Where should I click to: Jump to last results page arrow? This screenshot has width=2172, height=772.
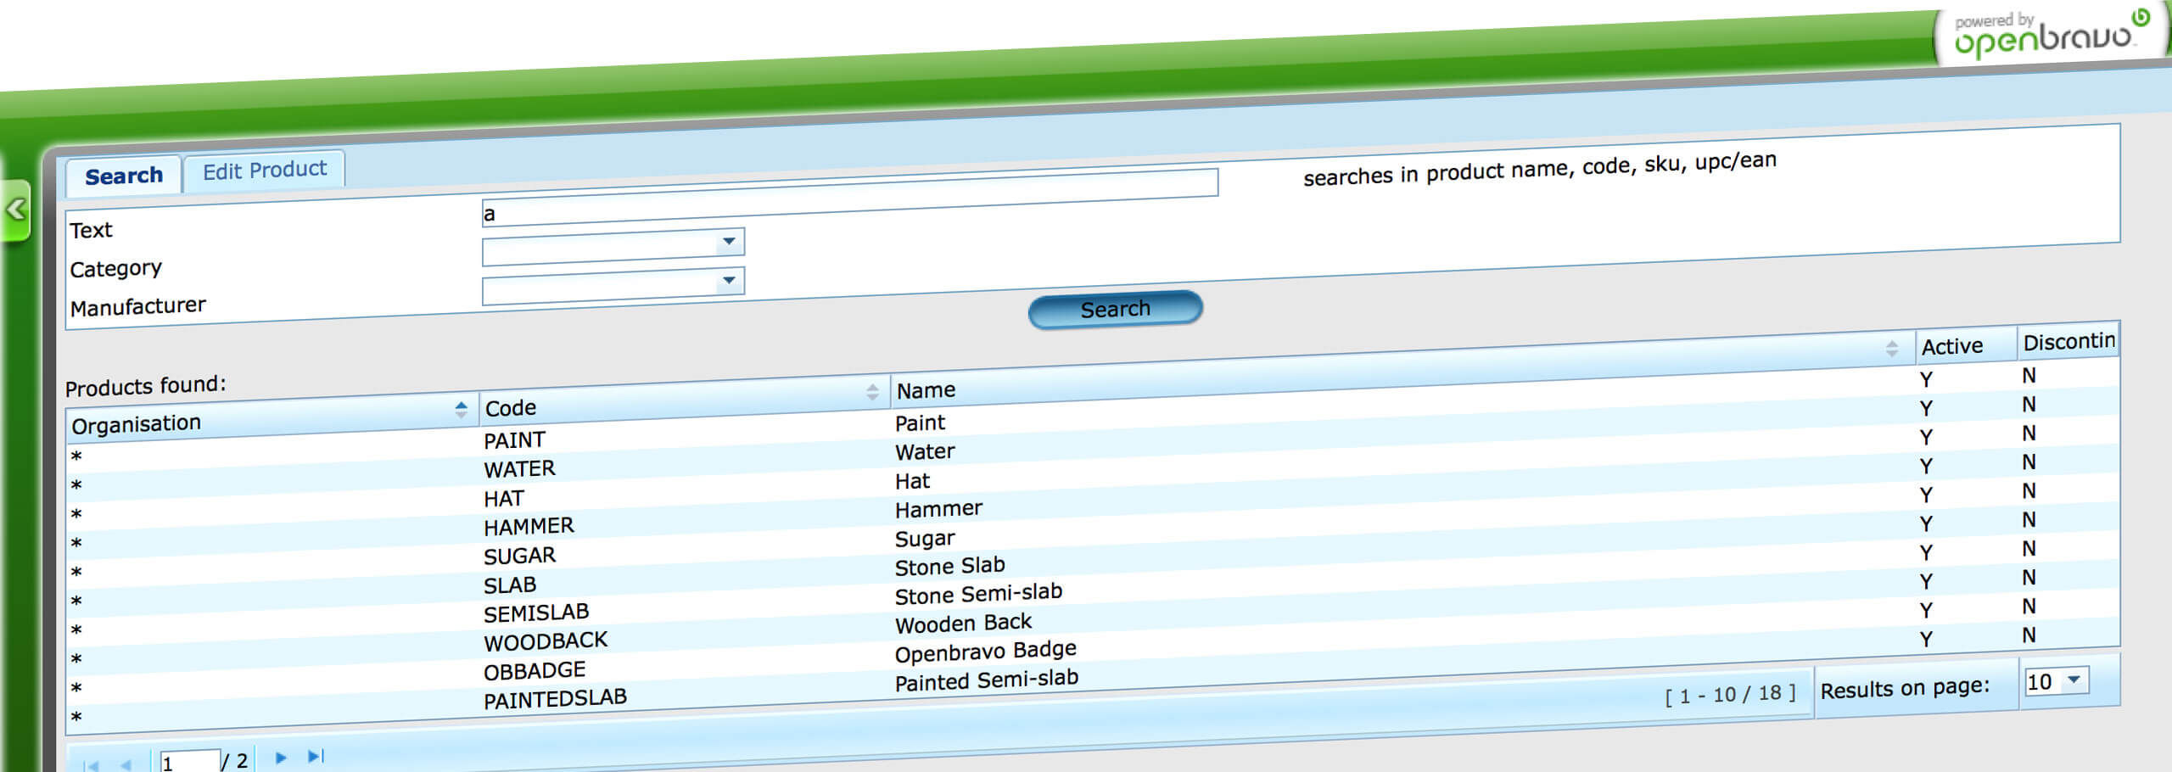(x=316, y=756)
